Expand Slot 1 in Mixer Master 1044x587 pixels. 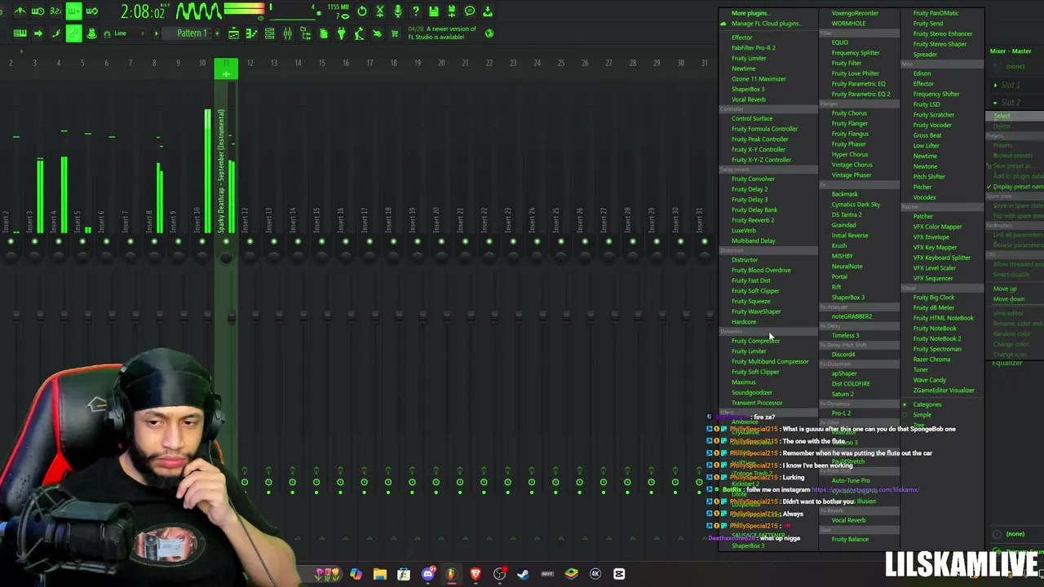[996, 85]
